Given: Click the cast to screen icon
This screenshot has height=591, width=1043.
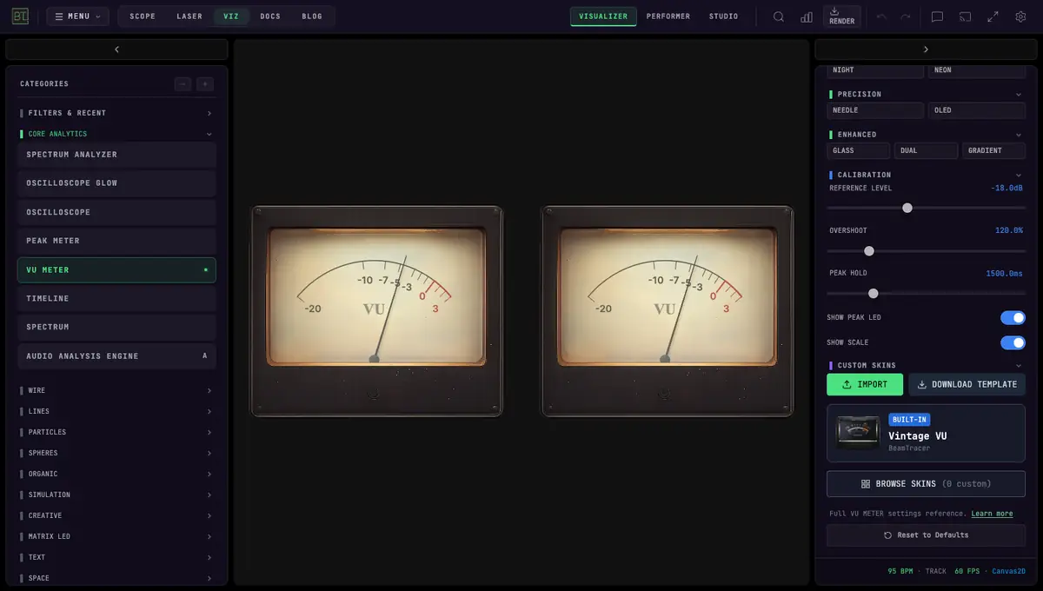Looking at the screenshot, I should (965, 17).
